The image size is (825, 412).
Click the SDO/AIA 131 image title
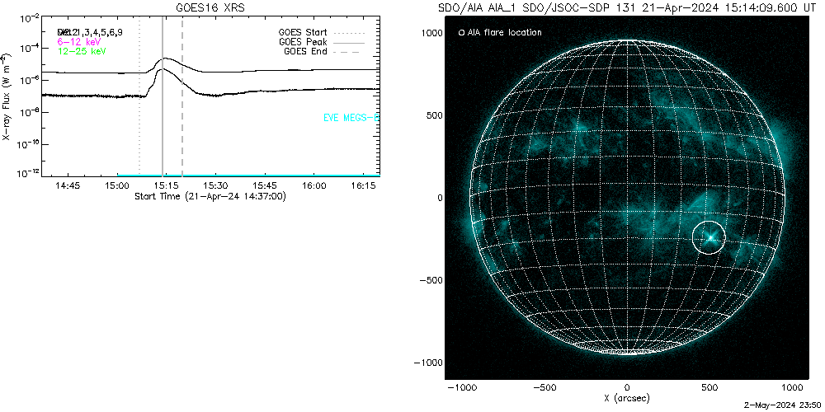tap(627, 8)
